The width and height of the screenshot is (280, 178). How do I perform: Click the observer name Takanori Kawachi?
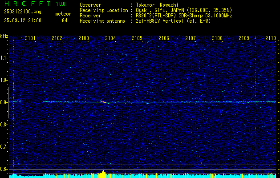click(x=157, y=5)
